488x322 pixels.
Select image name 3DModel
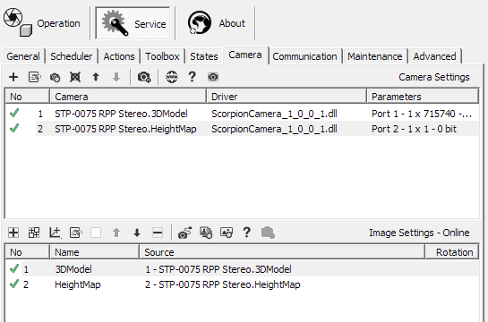(x=73, y=269)
